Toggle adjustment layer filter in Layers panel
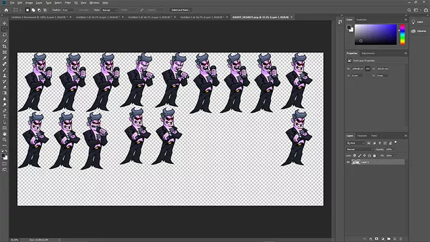This screenshot has height=242, width=430. [x=374, y=143]
